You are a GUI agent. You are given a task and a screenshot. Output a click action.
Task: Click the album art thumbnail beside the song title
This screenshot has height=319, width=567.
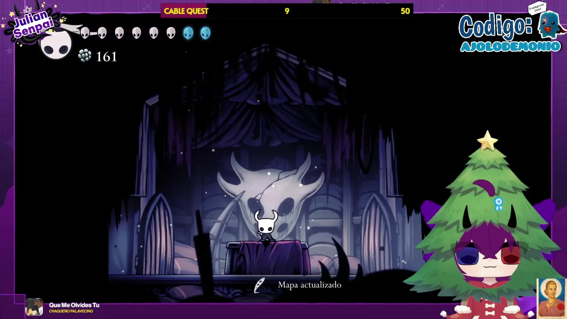point(34,307)
